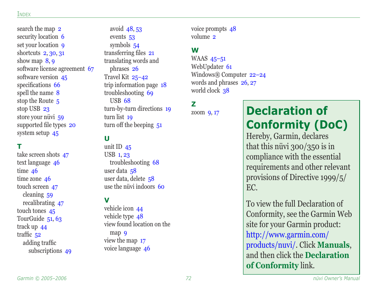This screenshot has height=292, width=377.
Task: Open page 67 link for software license agreement
Action: [90, 69]
